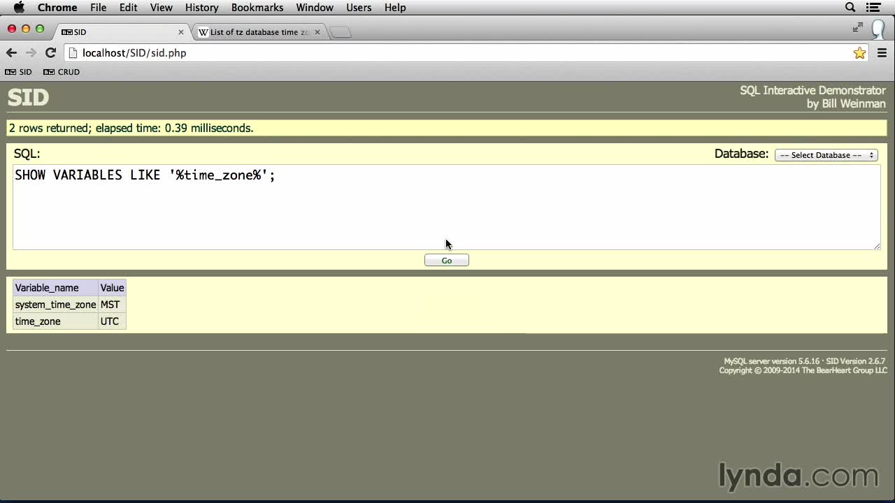Open the SID bookmark
The height and width of the screenshot is (503, 895).
coord(19,72)
